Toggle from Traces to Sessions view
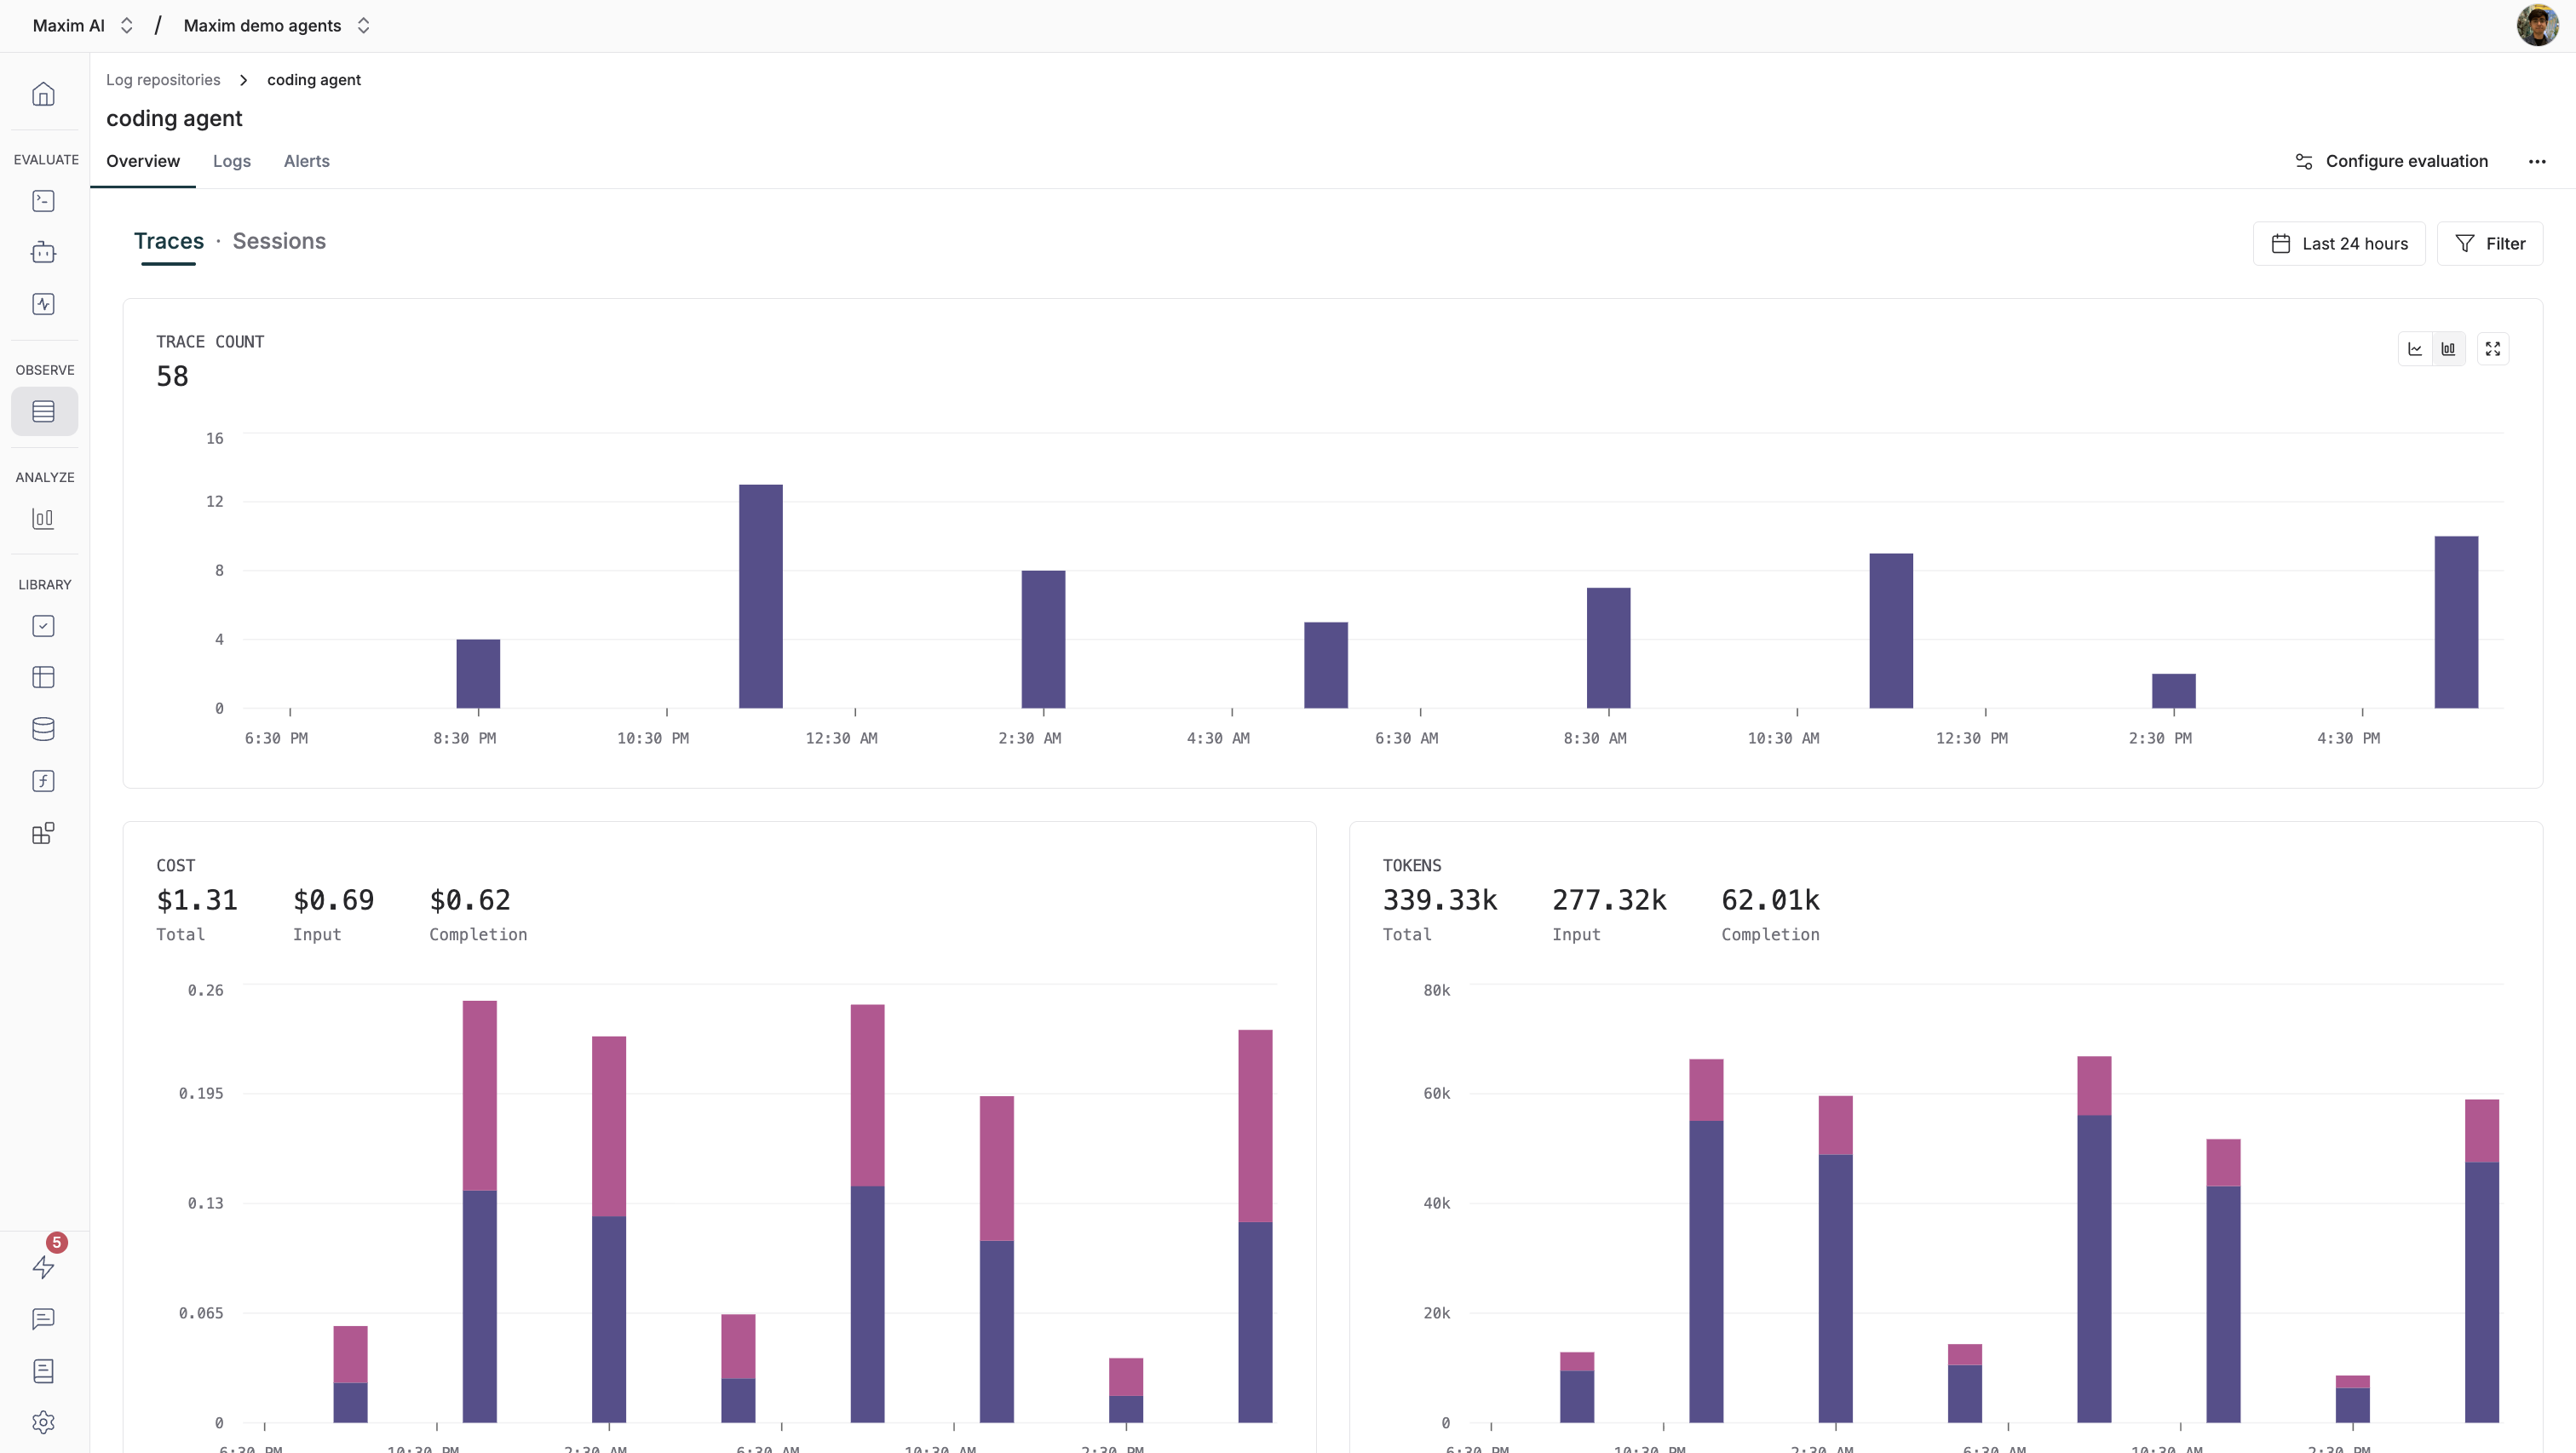Image resolution: width=2576 pixels, height=1453 pixels. (x=279, y=241)
